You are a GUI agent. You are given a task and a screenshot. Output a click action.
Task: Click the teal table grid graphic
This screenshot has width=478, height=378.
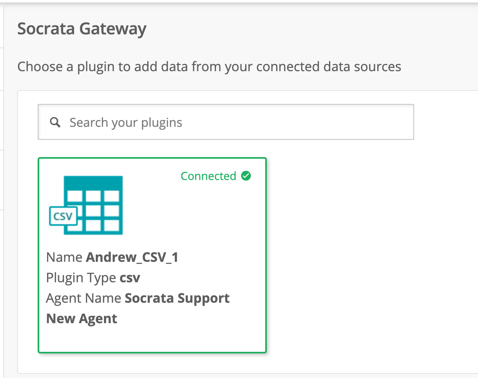click(93, 205)
